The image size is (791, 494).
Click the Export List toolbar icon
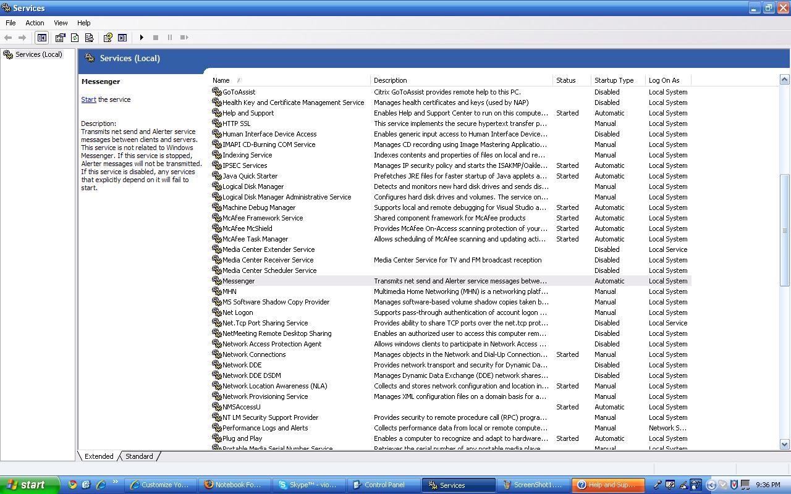(90, 38)
